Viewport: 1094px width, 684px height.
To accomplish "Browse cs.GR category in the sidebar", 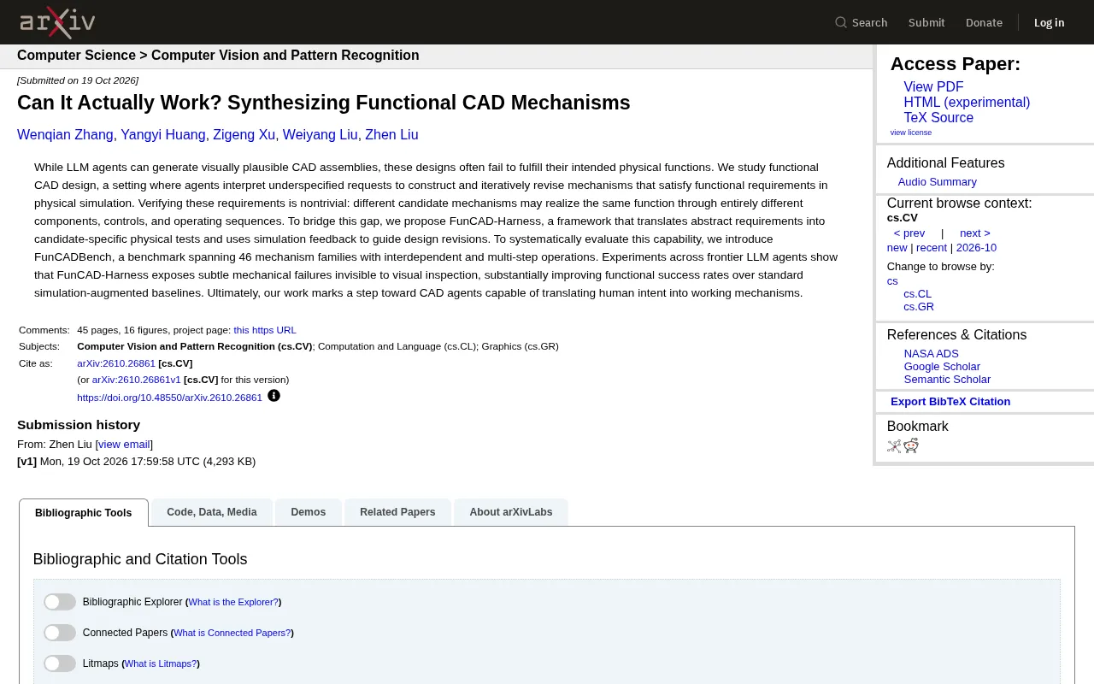I will 919,307.
